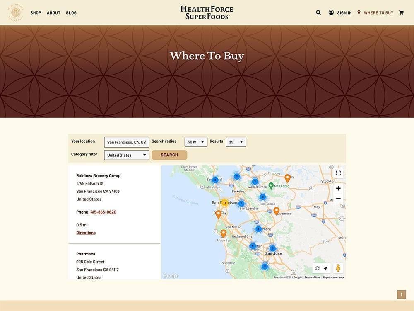Click the Where To Buy location pin icon
This screenshot has width=414, height=311.
point(359,12)
